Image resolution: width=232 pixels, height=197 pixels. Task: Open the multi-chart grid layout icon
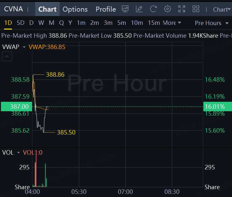196,9
